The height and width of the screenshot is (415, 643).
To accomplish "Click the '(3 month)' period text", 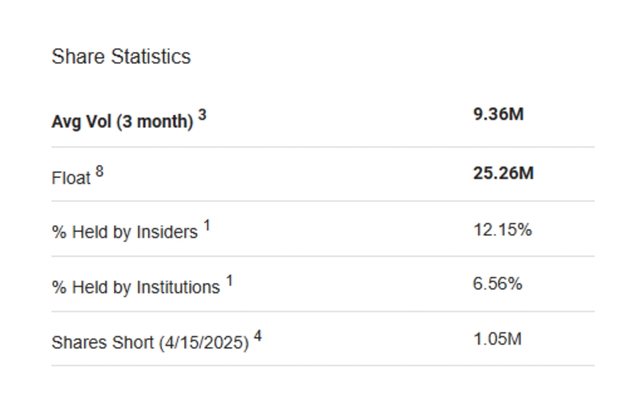I will point(154,121).
